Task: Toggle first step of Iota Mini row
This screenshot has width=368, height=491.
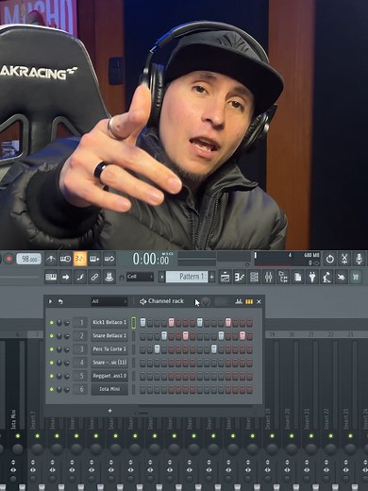Action: click(142, 389)
